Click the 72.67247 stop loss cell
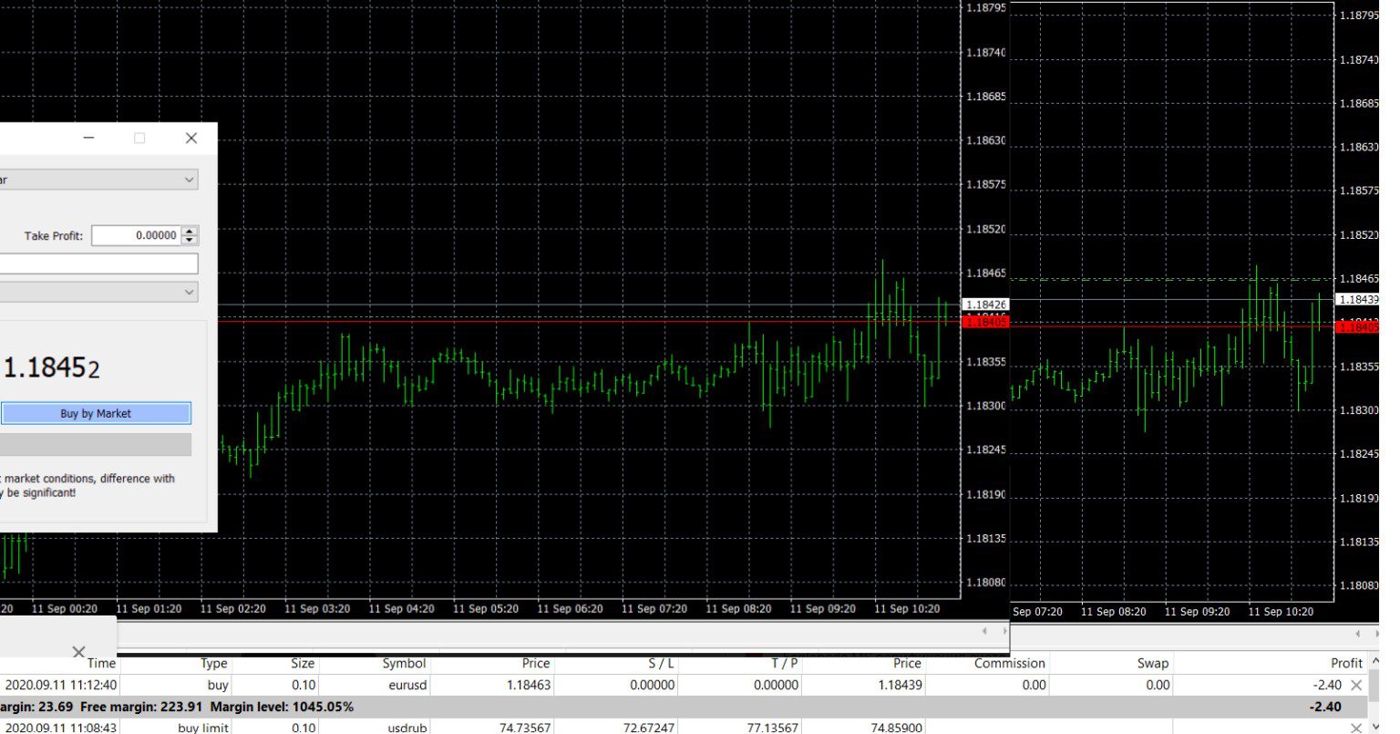Viewport: 1400px width, 734px height. [x=649, y=728]
